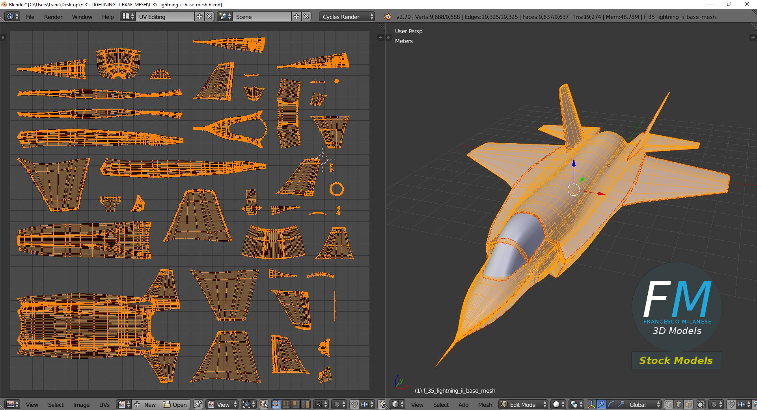Toggle the 3D manipulator widget

tap(591, 404)
